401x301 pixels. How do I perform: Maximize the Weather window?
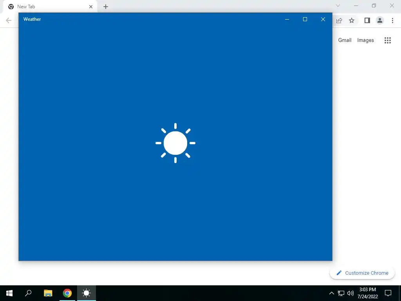305,19
